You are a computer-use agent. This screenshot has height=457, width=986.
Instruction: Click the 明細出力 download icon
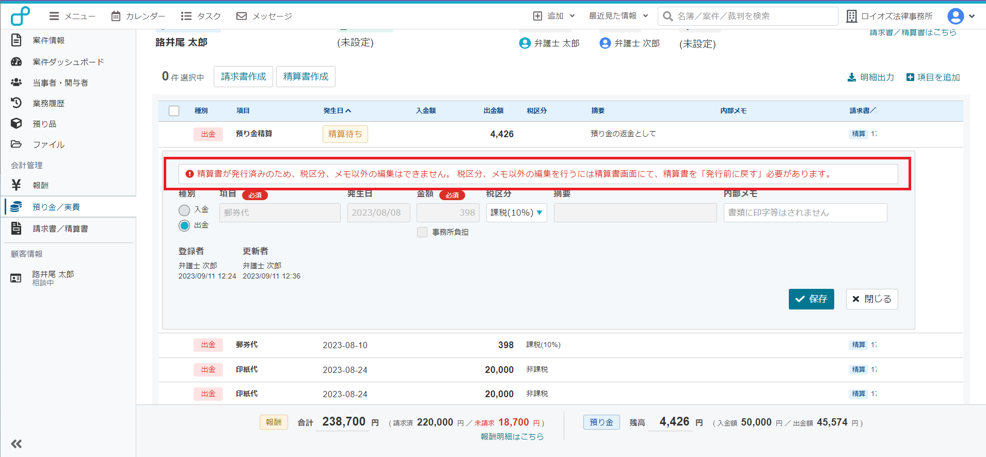click(851, 77)
